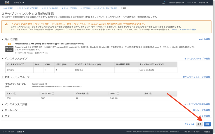Click the EBS のみ cell
The image size is (215, 134).
click(x=94, y=70)
